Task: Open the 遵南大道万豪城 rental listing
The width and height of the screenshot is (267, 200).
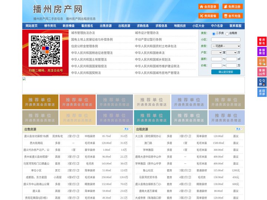Action: pyautogui.click(x=148, y=191)
